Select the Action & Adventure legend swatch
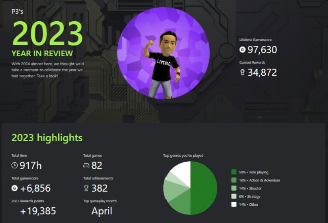 tap(234, 180)
